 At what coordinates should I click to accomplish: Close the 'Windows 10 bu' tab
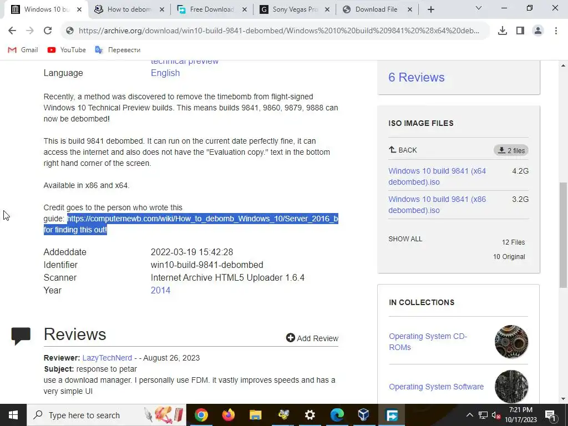pyautogui.click(x=79, y=10)
